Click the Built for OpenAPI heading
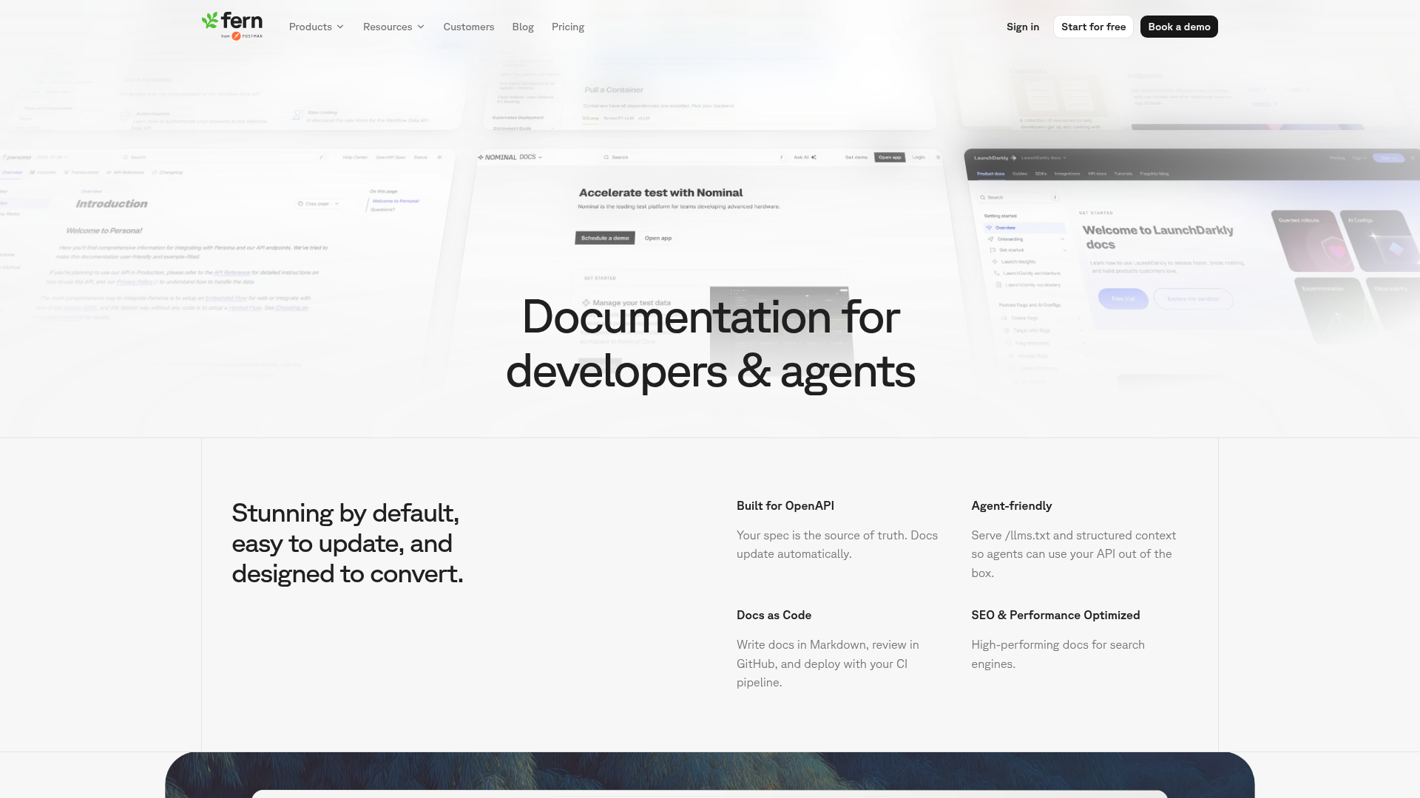 (785, 505)
